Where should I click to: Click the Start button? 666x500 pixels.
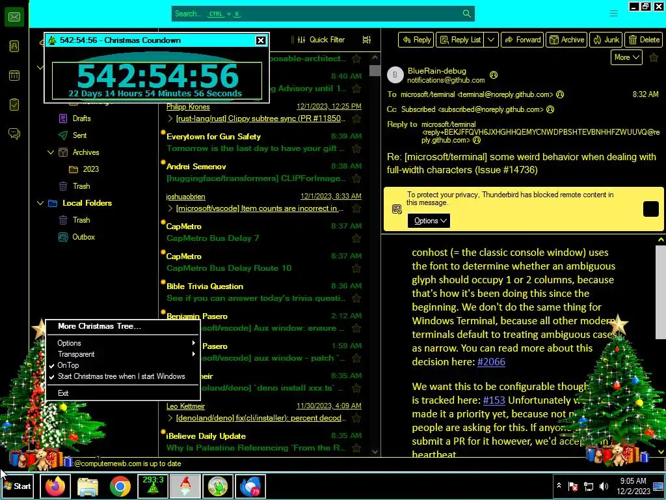tap(17, 486)
